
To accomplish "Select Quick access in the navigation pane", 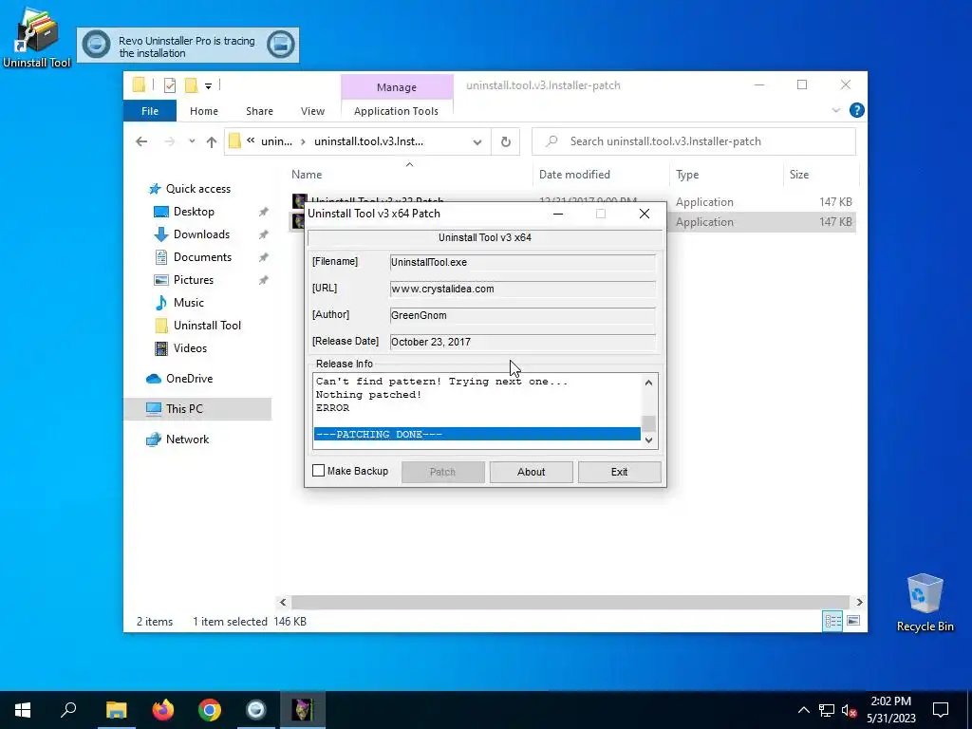I will [197, 189].
